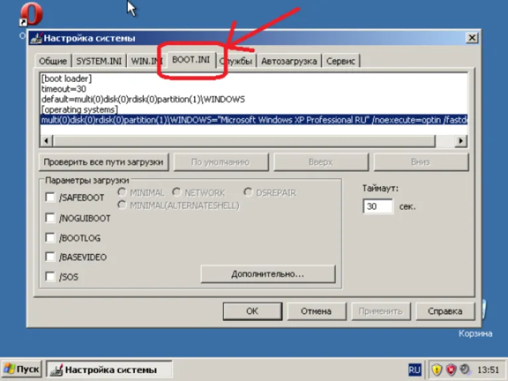Screen dimensions: 508x381
Task: Select Настройка системы taskbar button
Action: 109,369
